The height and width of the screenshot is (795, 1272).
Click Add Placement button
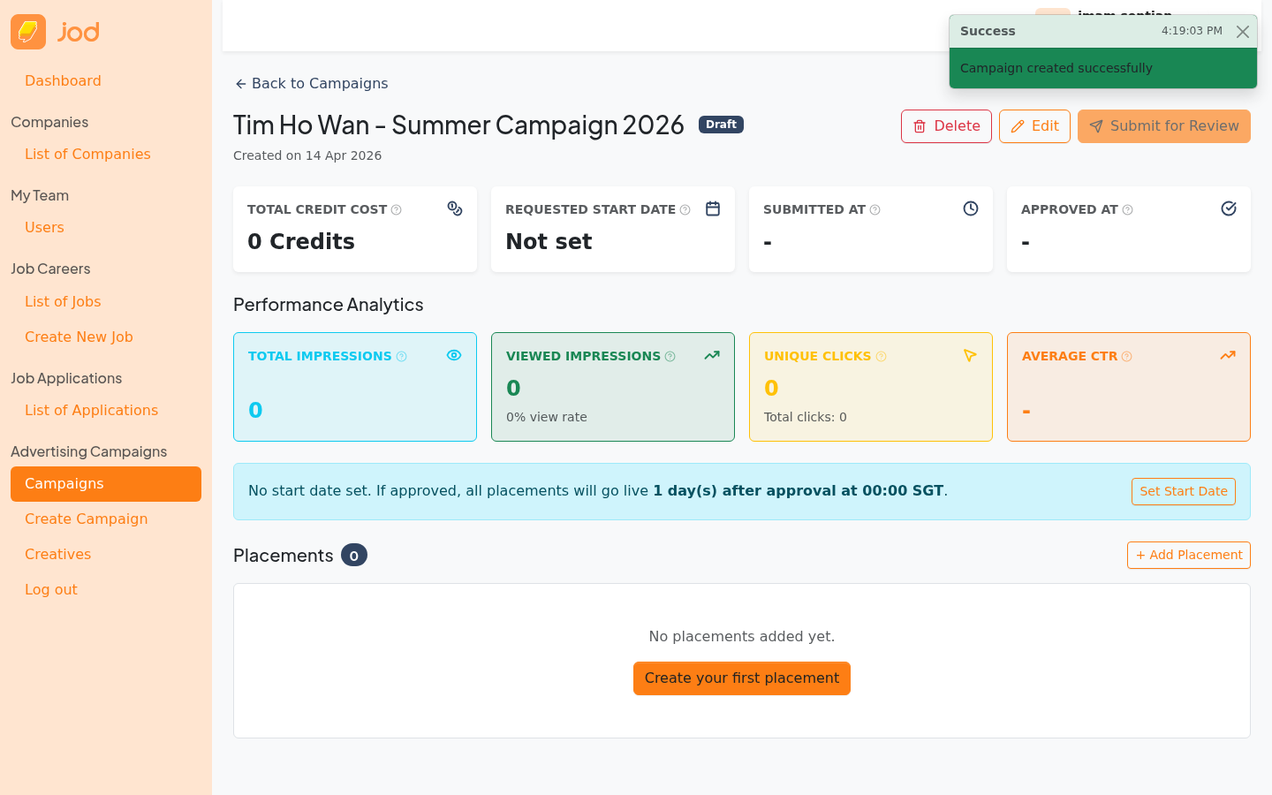tap(1189, 556)
